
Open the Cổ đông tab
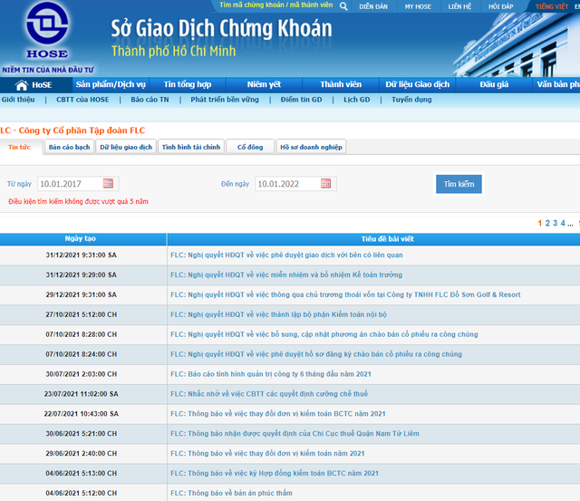[250, 147]
